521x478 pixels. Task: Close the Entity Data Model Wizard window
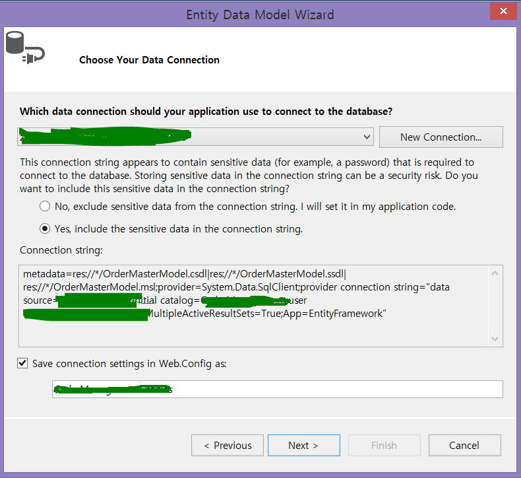tap(503, 12)
